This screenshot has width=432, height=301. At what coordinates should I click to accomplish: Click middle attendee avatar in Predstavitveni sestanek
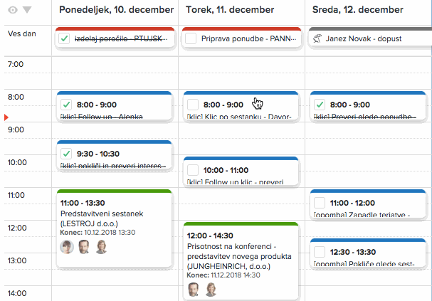point(84,247)
